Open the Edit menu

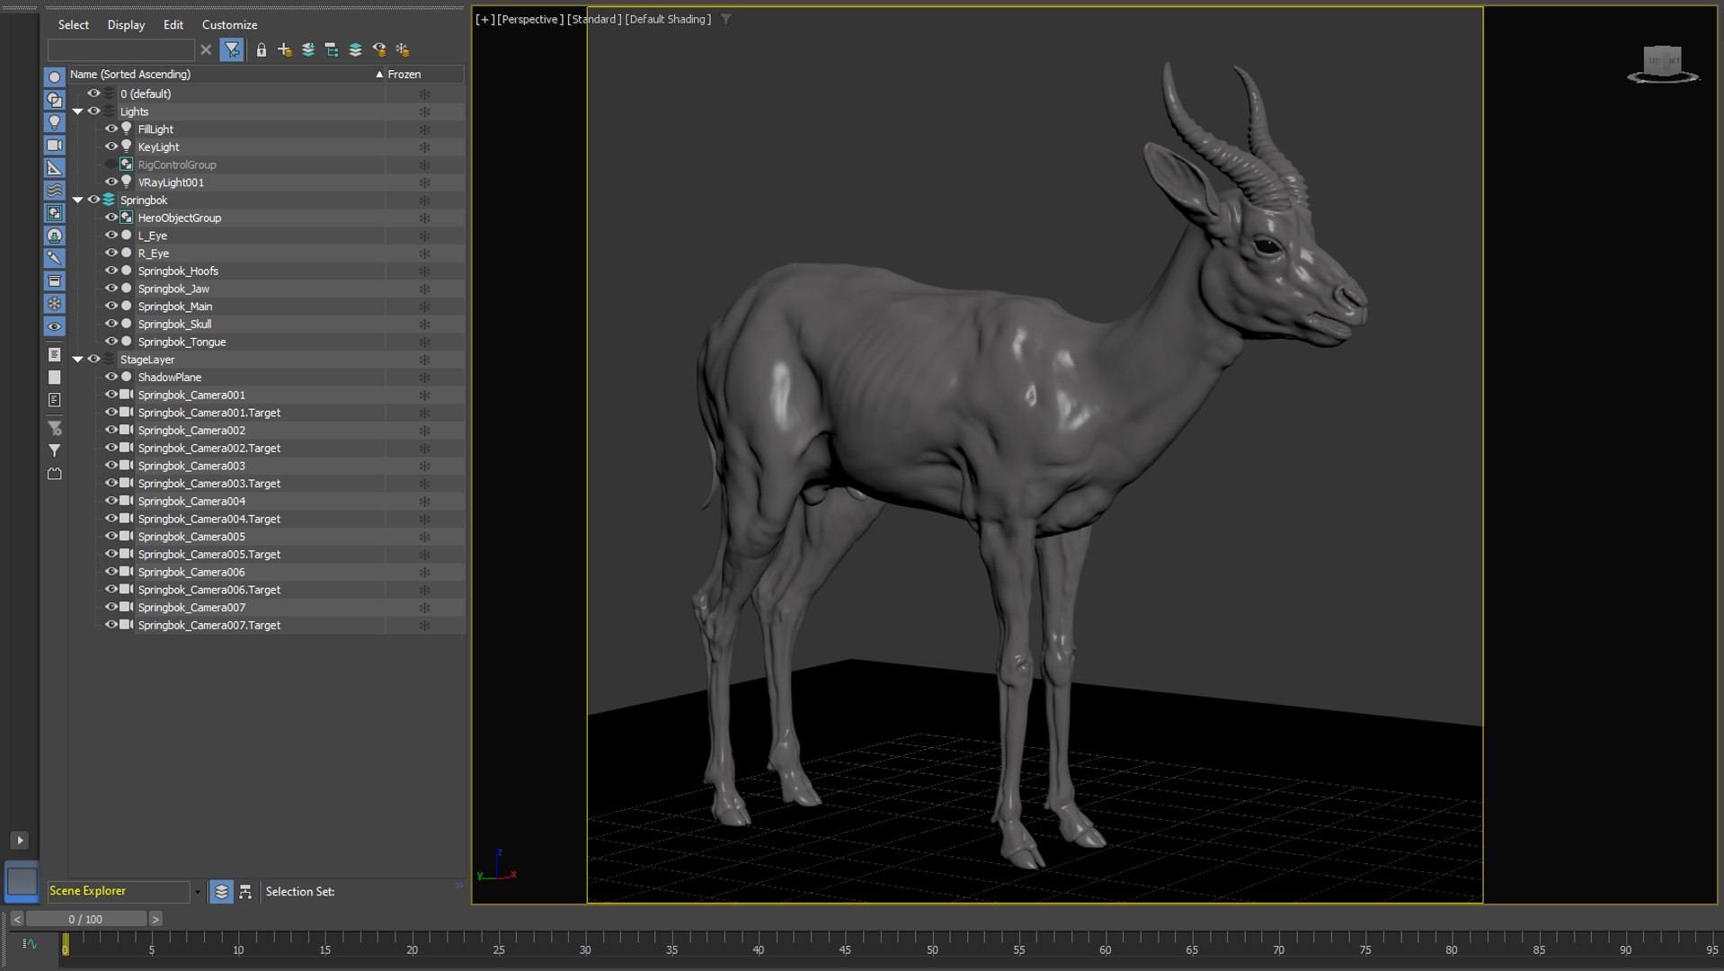[173, 25]
